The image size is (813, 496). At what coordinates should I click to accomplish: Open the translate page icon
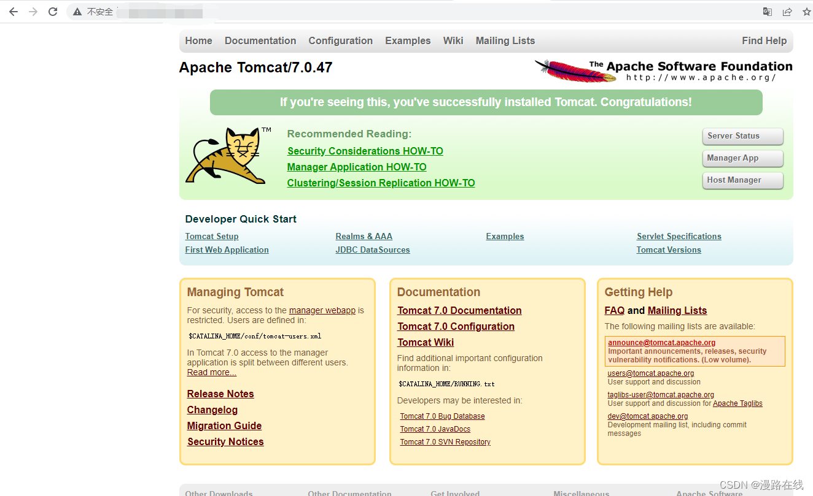click(x=768, y=12)
